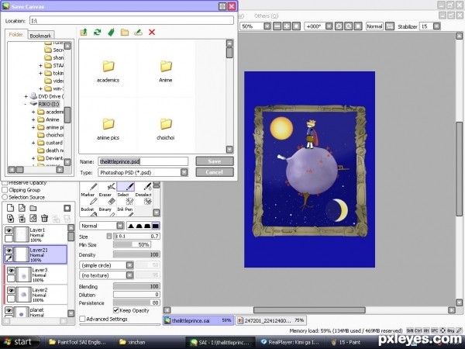Click the Min Size slider bar
The width and height of the screenshot is (465, 349).
(133, 244)
